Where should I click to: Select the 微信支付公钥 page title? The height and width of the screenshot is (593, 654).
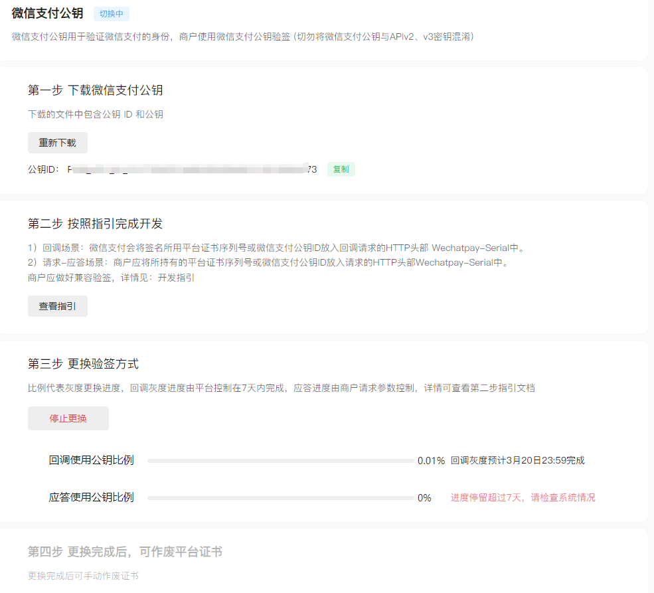tap(48, 13)
